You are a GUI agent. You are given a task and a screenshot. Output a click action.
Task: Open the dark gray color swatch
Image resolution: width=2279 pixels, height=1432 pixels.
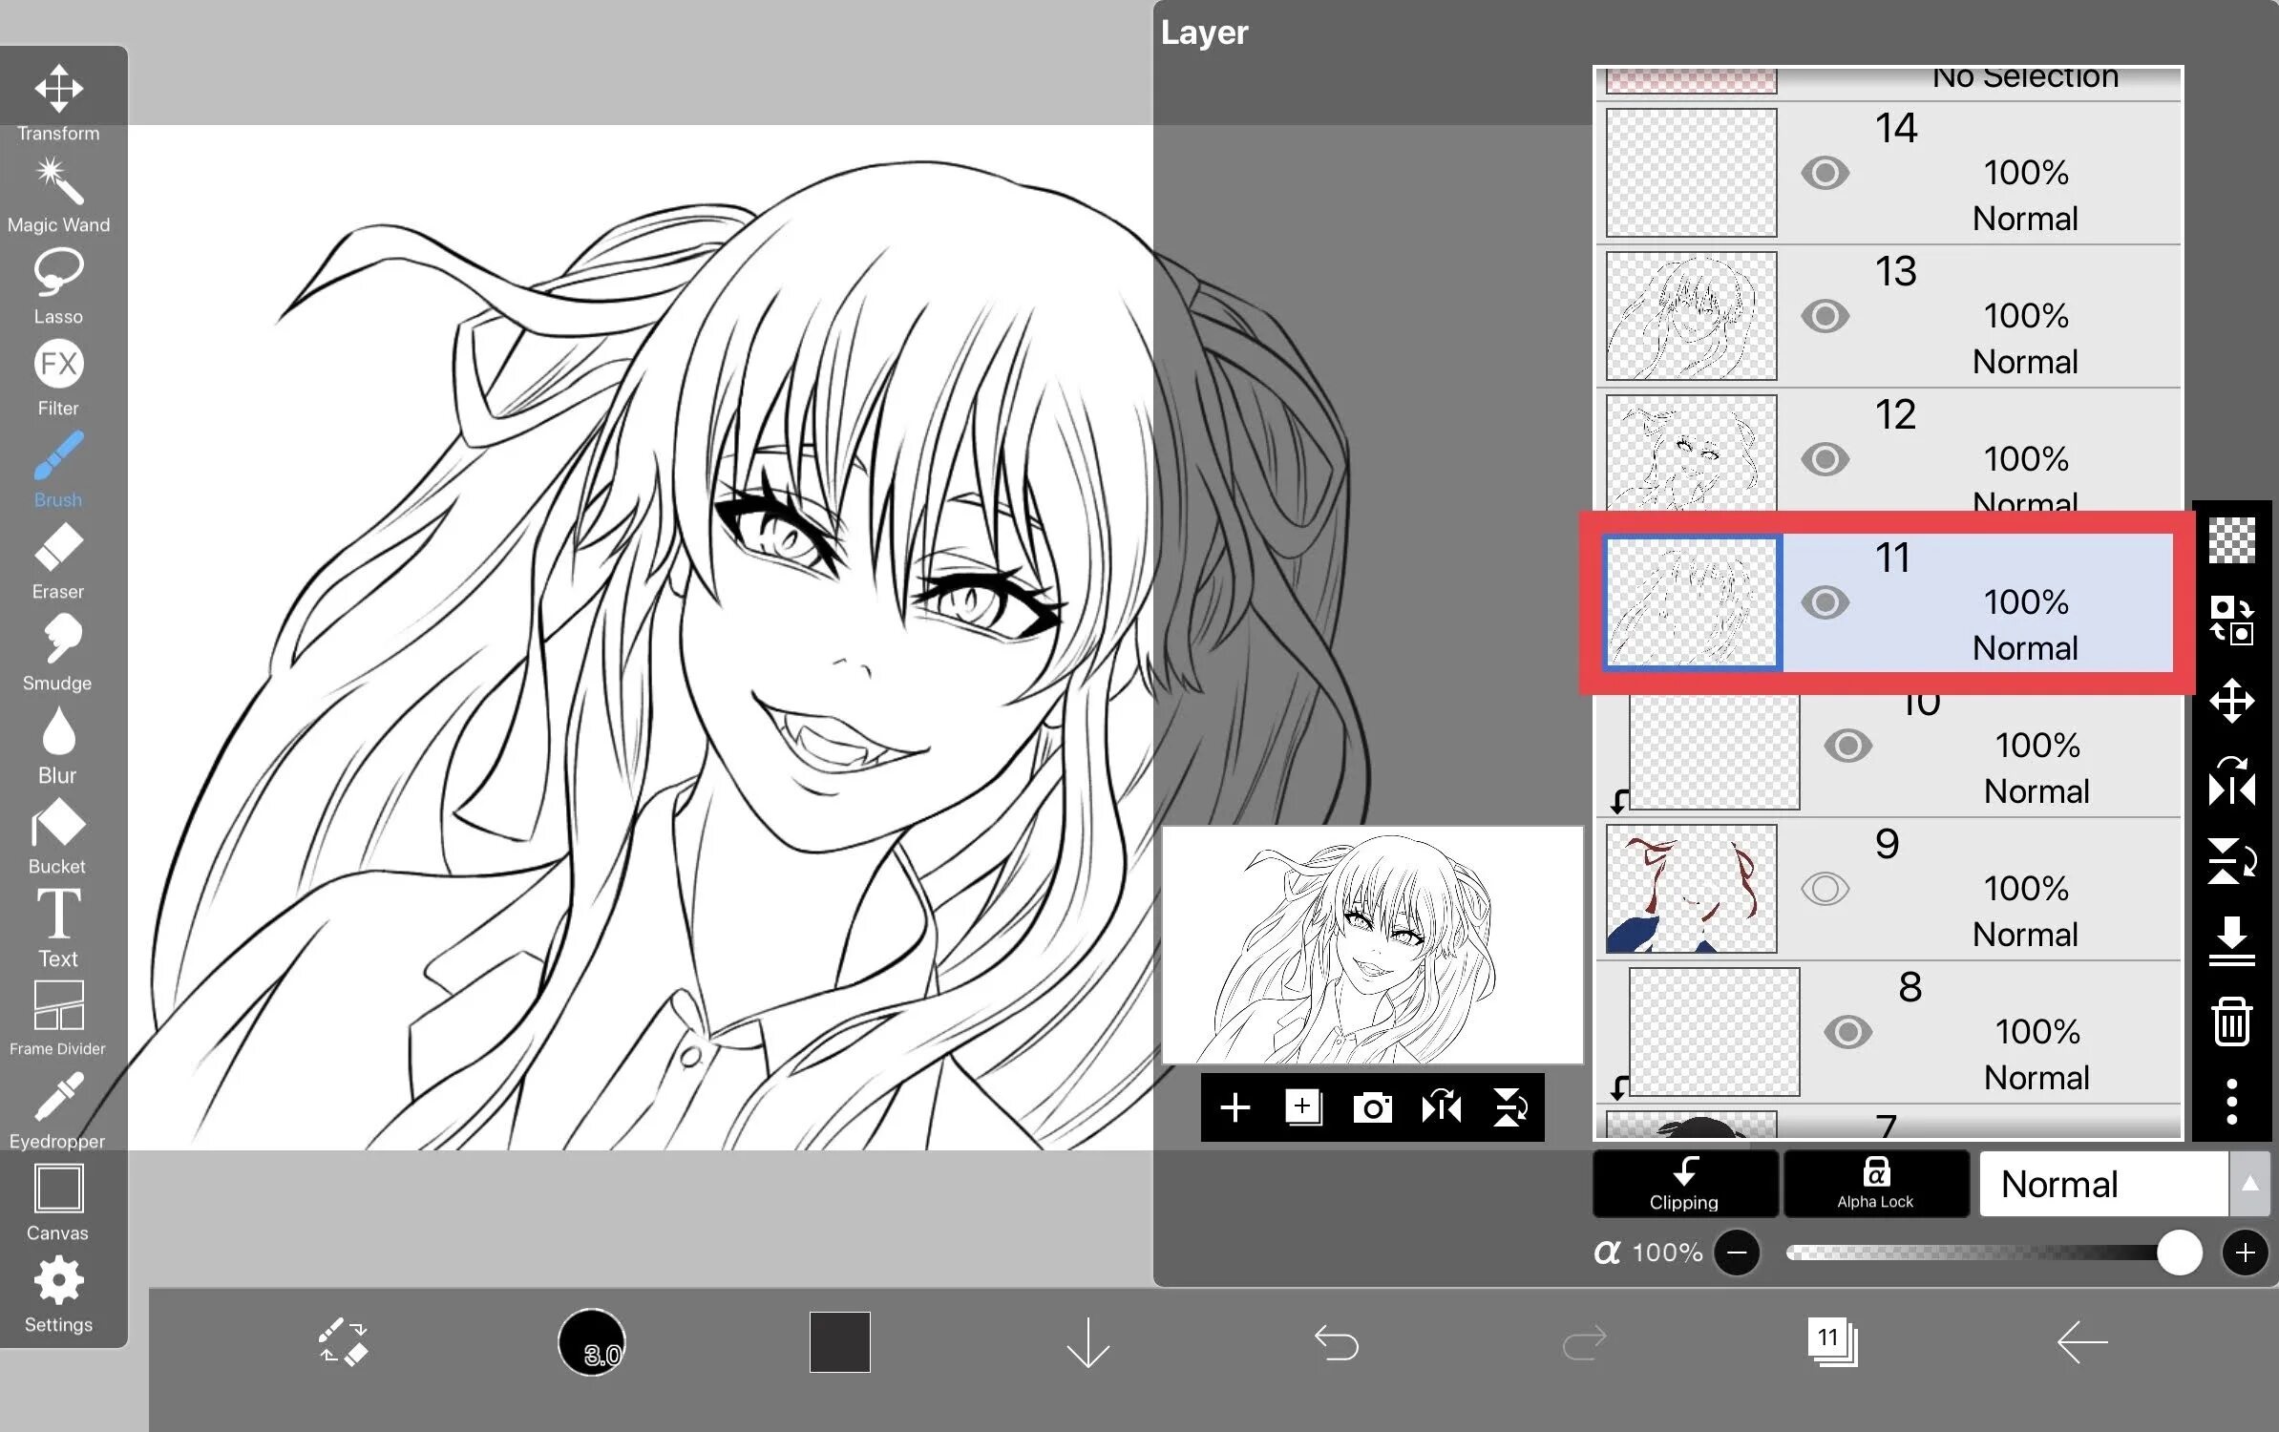click(839, 1341)
